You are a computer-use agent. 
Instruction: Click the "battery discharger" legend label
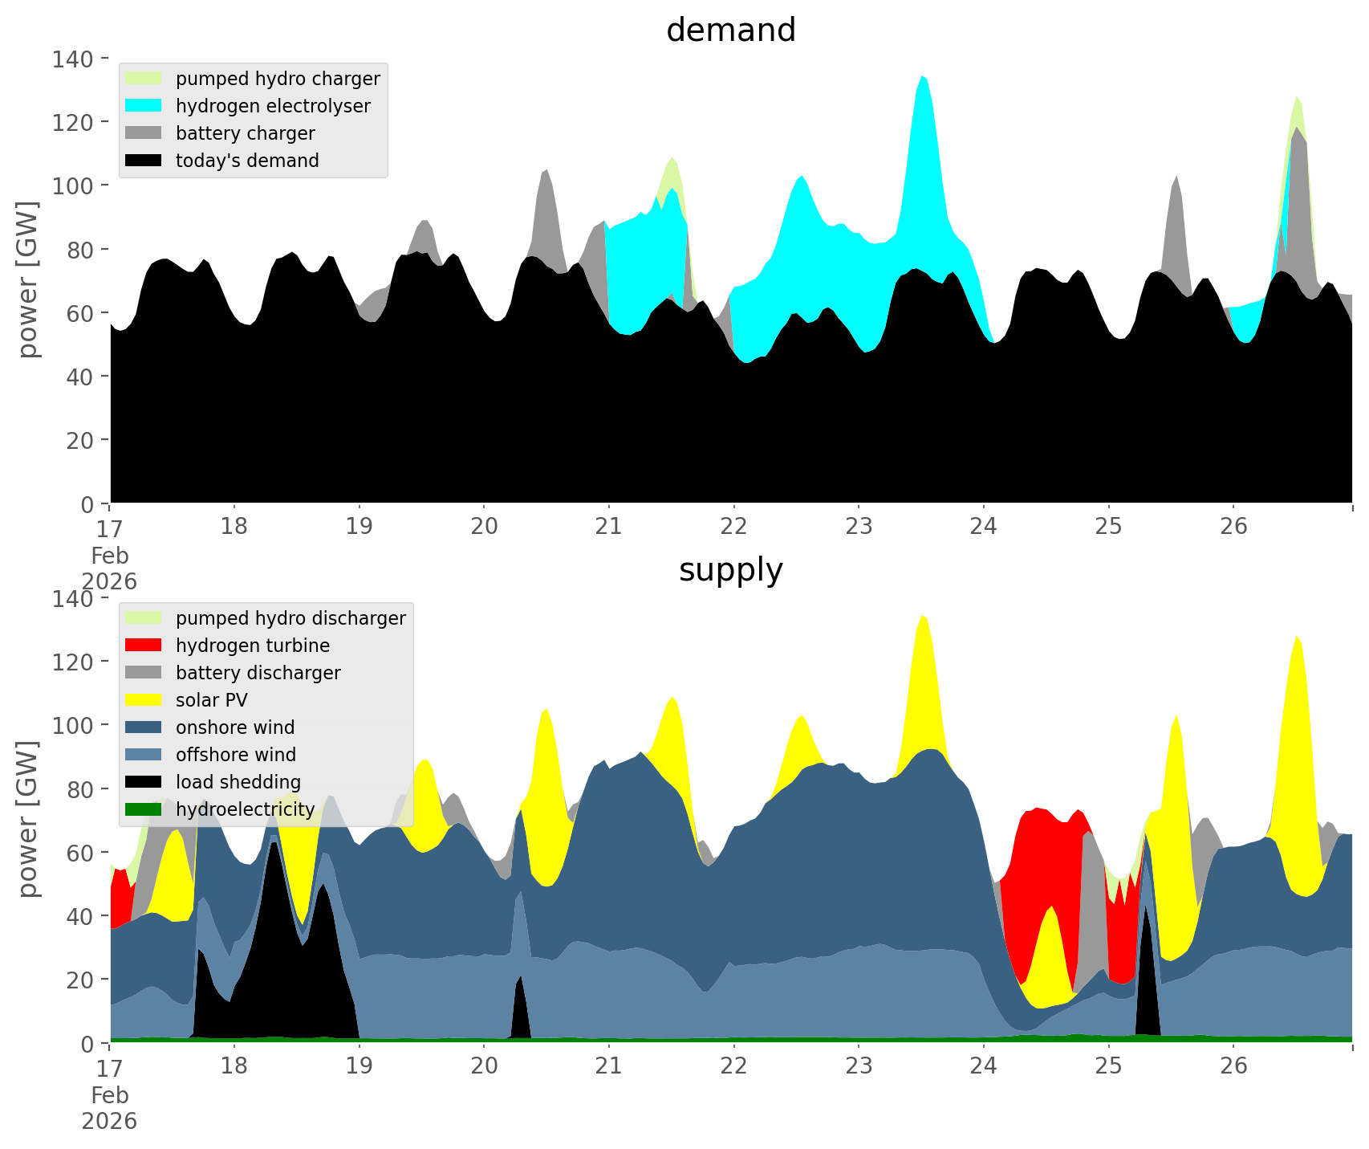click(258, 673)
